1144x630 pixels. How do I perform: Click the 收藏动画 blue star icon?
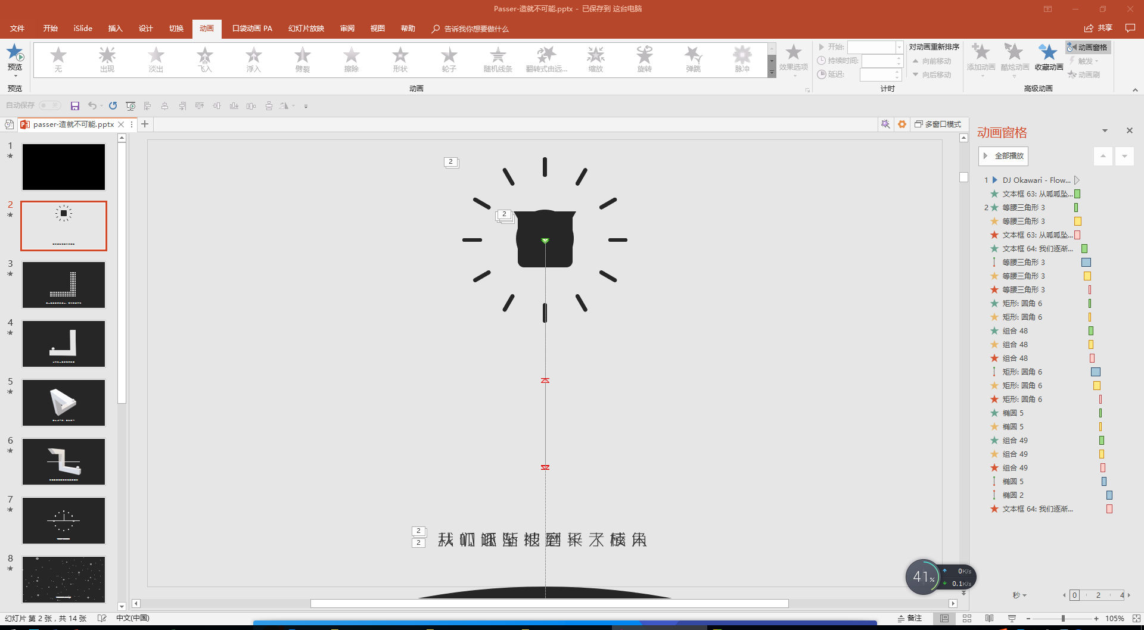(x=1048, y=52)
